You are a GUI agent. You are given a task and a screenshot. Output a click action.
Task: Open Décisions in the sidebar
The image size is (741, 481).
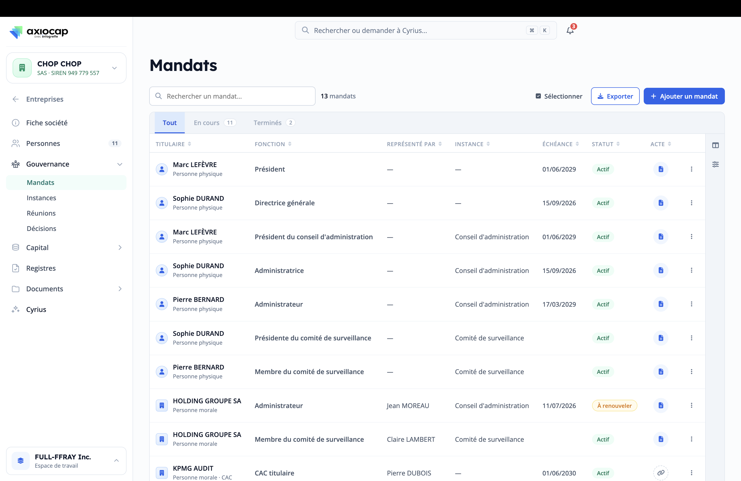(x=66, y=228)
